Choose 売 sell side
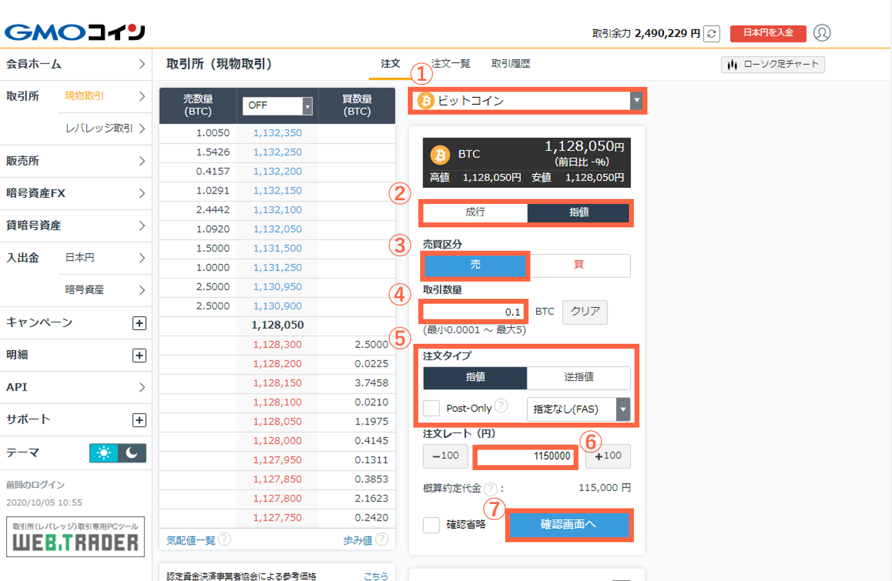Image resolution: width=892 pixels, height=581 pixels. 475,265
